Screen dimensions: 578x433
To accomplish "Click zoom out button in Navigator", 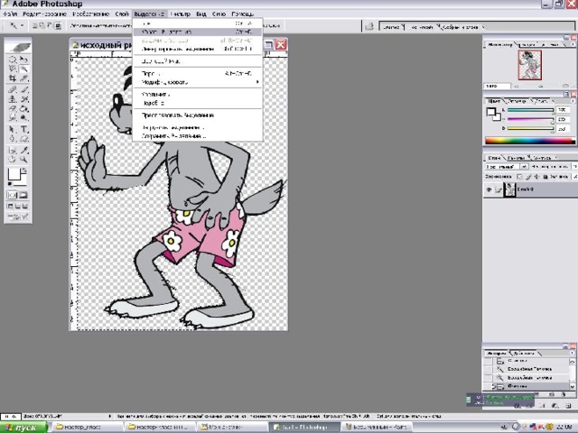I will [516, 87].
